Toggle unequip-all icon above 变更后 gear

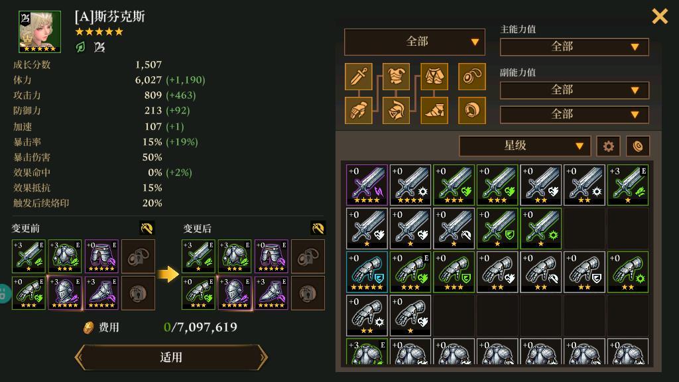318,228
